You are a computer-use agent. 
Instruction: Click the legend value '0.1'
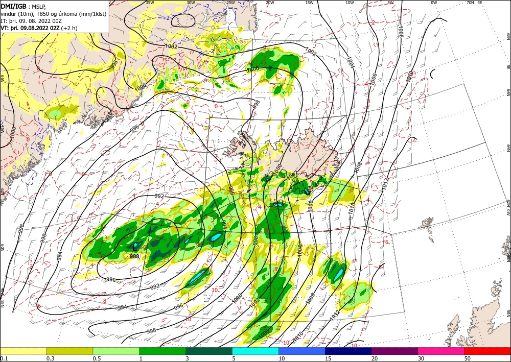point(4,358)
